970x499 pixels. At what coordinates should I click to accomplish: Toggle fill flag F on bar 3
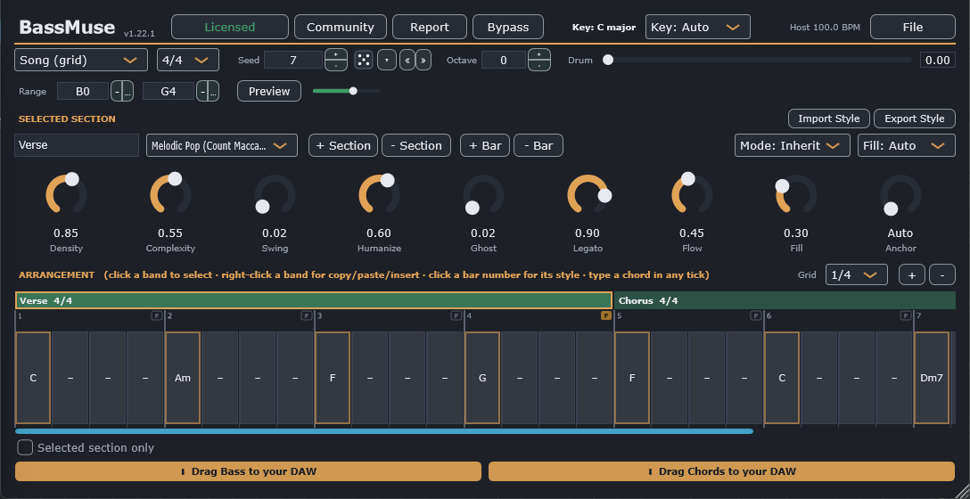click(456, 315)
